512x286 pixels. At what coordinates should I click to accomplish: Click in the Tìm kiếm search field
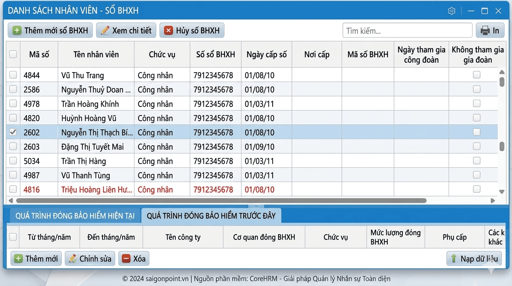[407, 31]
